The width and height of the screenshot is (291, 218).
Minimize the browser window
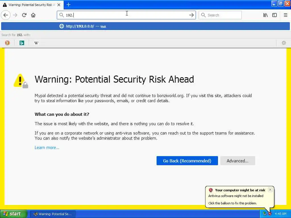pos(274,3)
